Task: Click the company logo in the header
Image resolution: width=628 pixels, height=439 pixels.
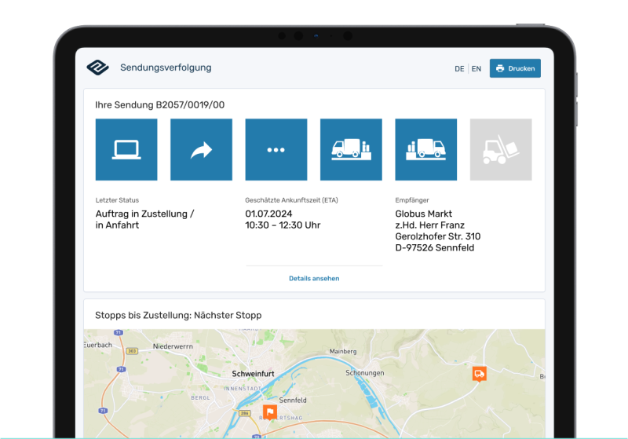Action: coord(98,68)
